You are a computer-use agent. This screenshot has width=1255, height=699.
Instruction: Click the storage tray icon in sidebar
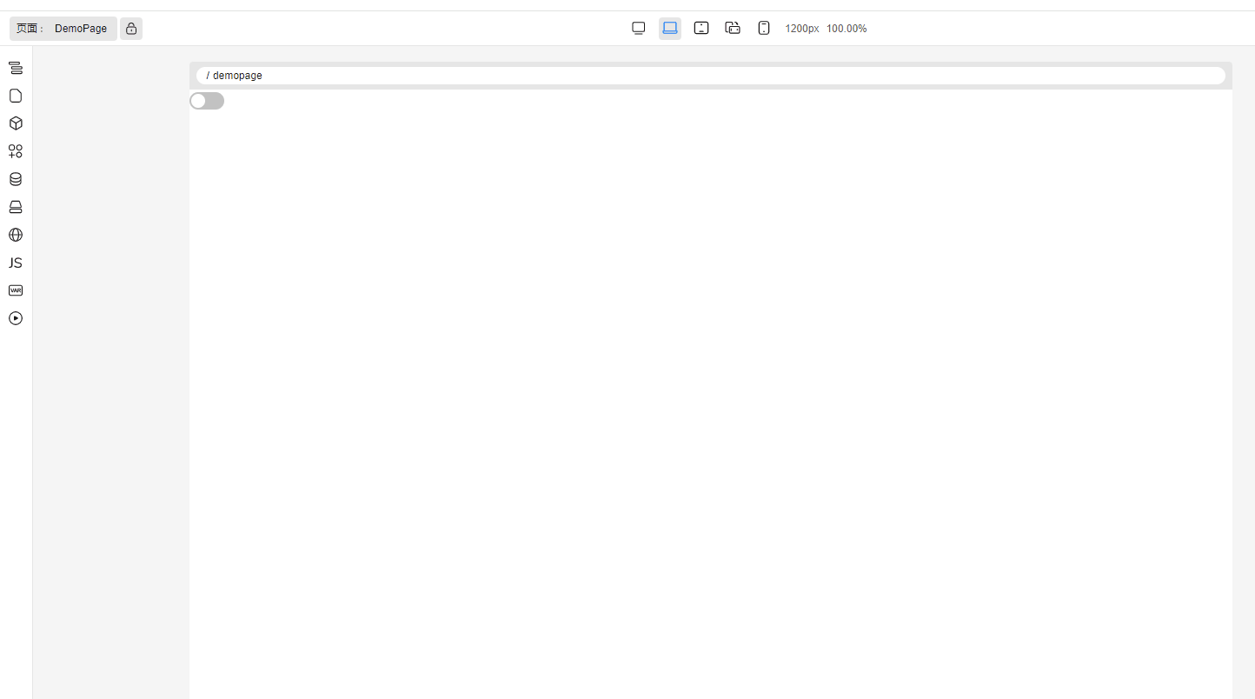click(16, 207)
